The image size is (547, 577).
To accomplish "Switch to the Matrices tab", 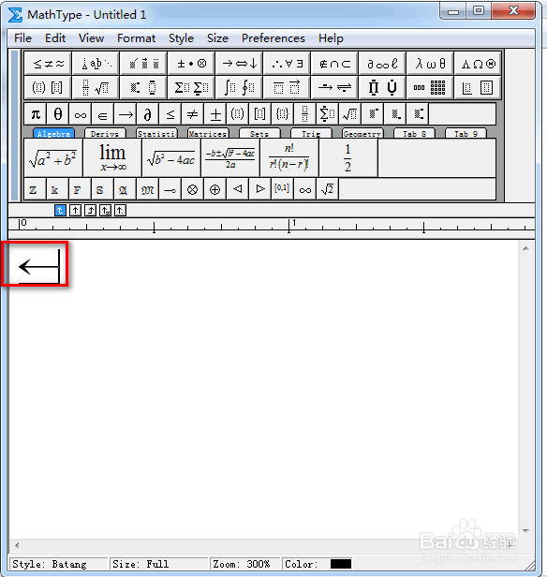I will pyautogui.click(x=208, y=133).
